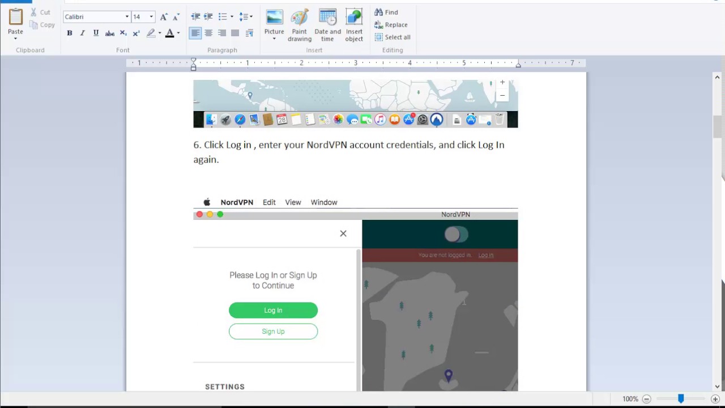The image size is (725, 408).
Task: Click the Finder icon in Mac dock
Action: click(211, 120)
